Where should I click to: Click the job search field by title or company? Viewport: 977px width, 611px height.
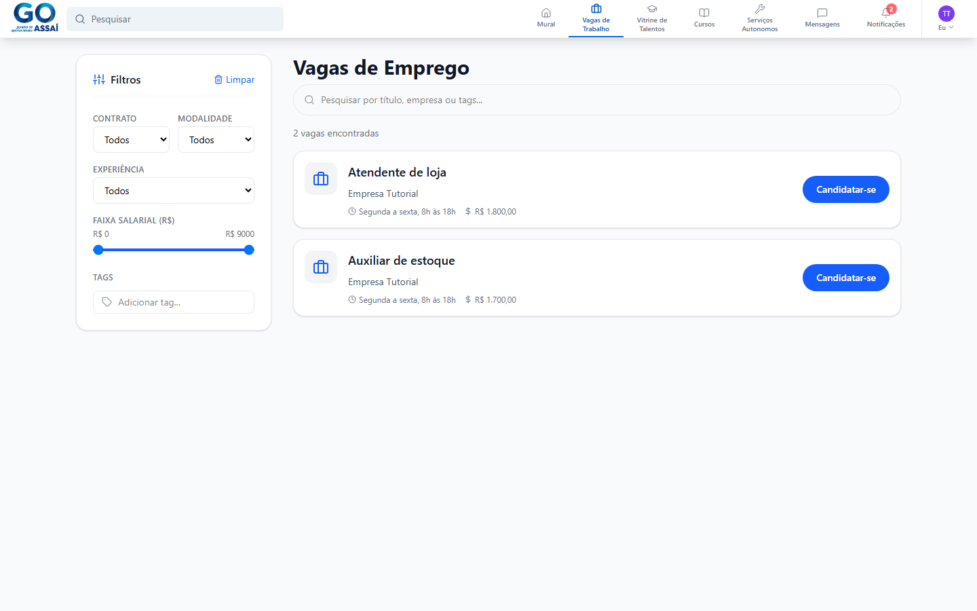[x=597, y=100]
